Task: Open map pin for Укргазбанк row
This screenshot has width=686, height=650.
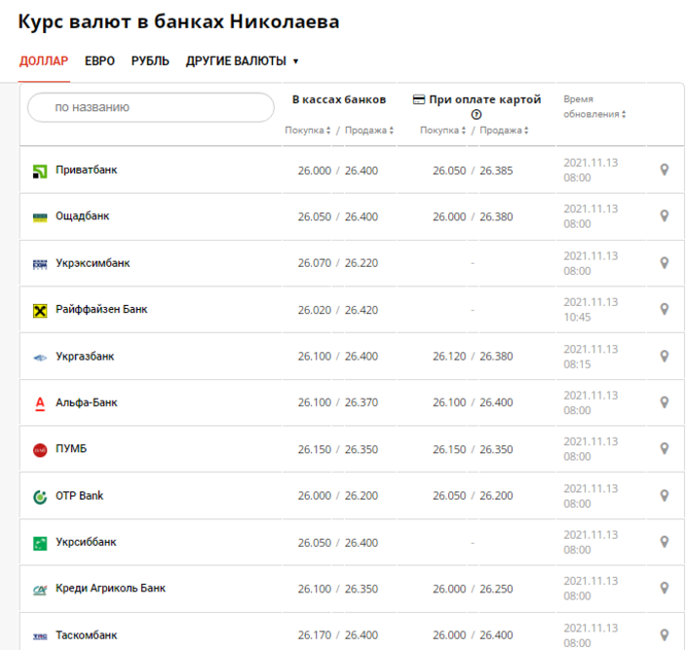Action: (665, 357)
